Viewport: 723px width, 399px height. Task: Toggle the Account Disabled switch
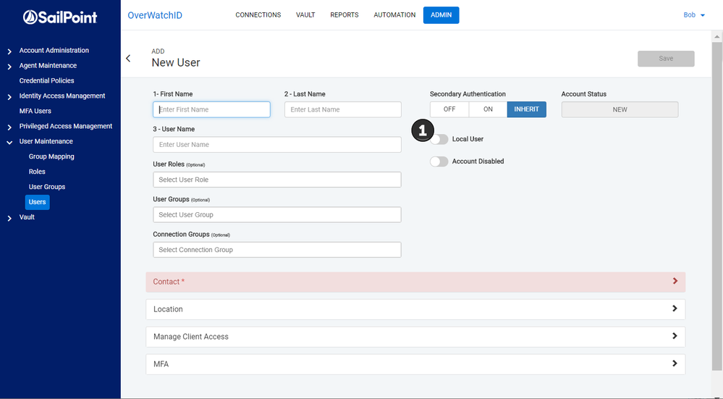[439, 161]
